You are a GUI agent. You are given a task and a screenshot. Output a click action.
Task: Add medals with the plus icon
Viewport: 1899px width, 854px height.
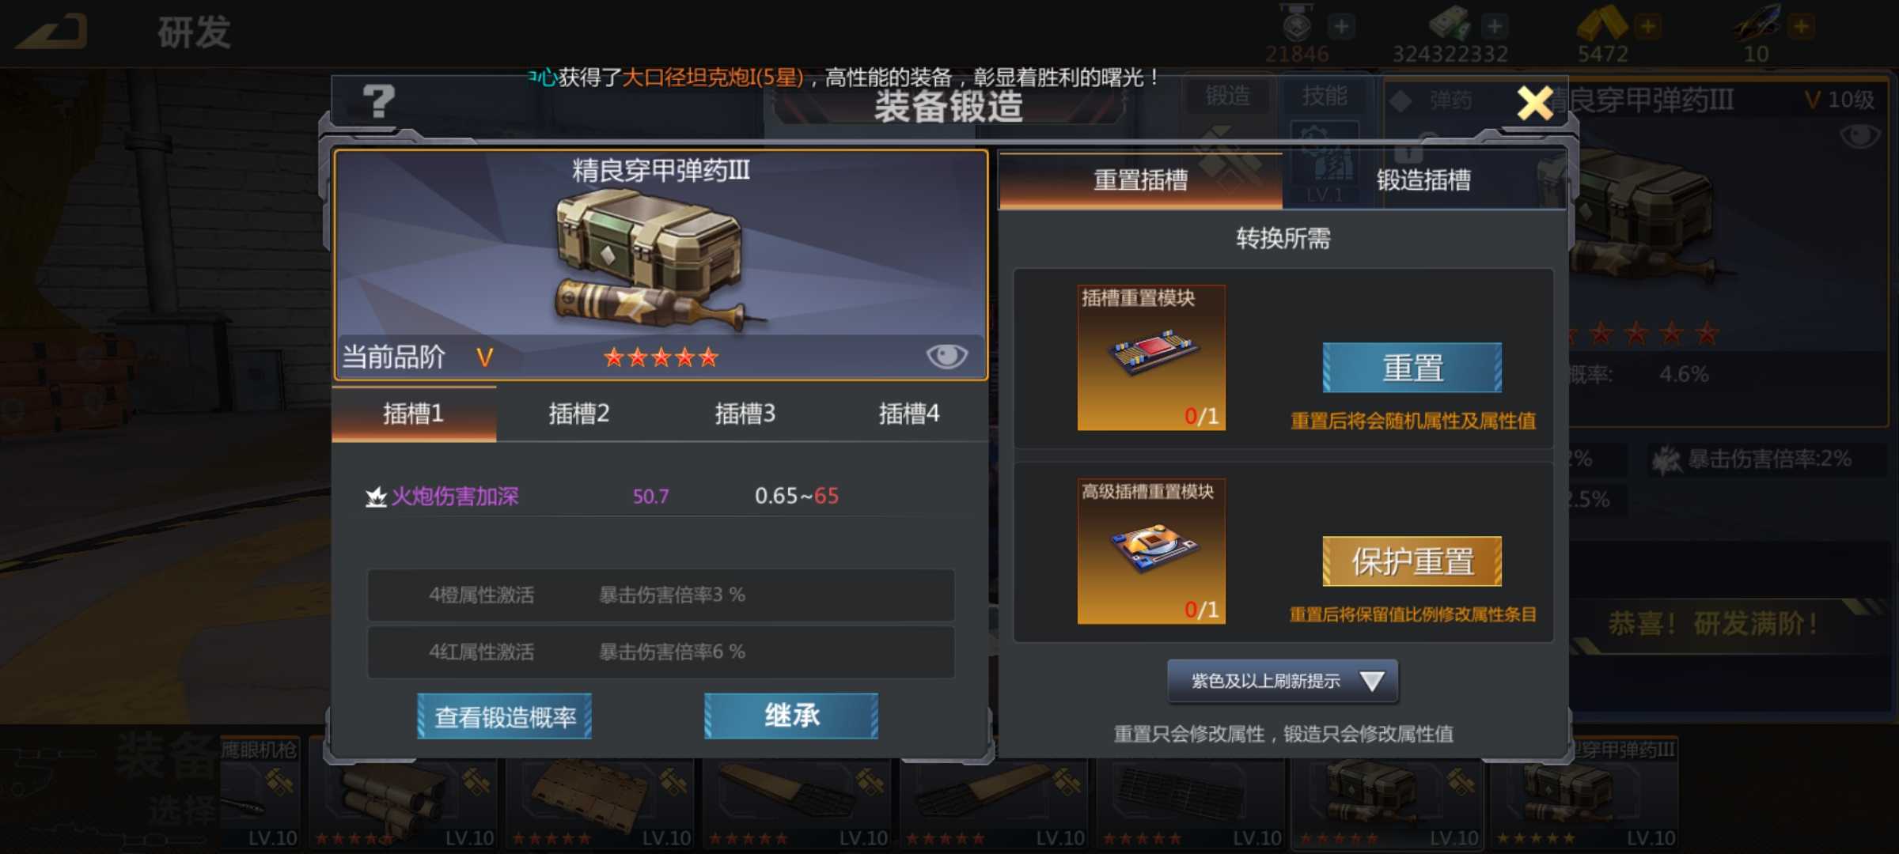[1340, 27]
